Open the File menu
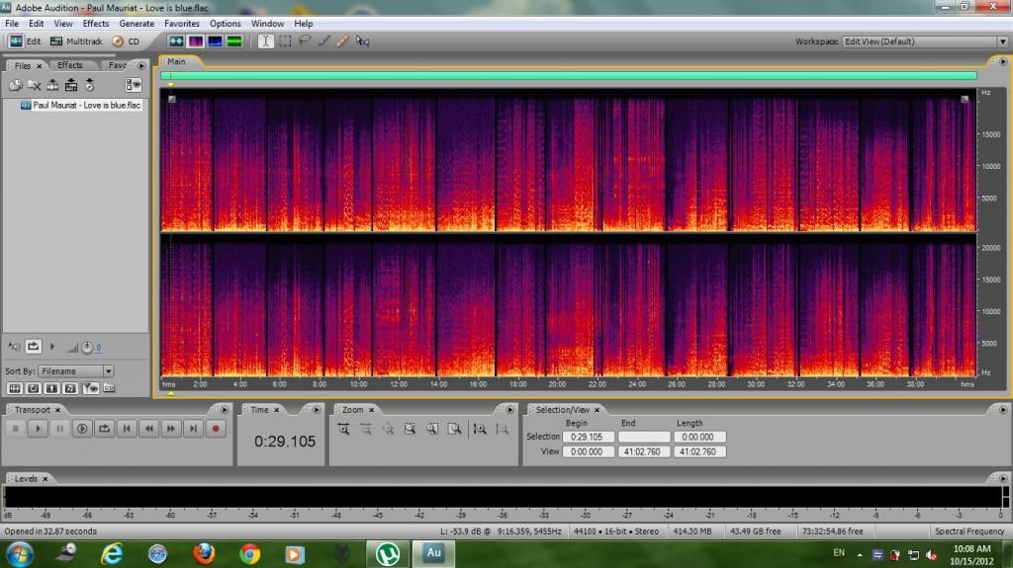This screenshot has width=1013, height=568. [12, 24]
